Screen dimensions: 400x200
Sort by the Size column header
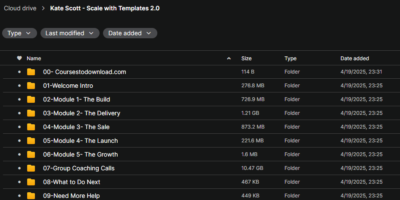click(x=247, y=58)
